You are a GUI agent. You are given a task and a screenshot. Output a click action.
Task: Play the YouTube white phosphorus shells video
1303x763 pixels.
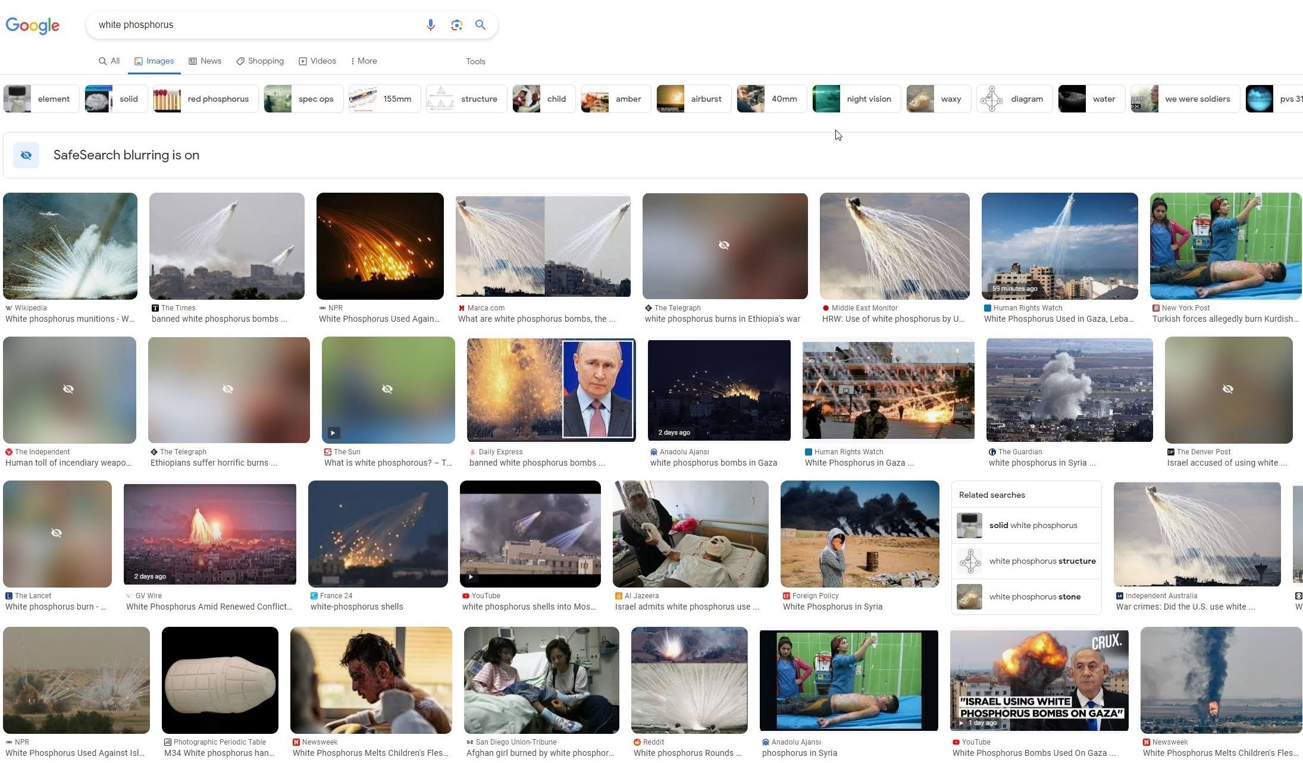(x=530, y=534)
